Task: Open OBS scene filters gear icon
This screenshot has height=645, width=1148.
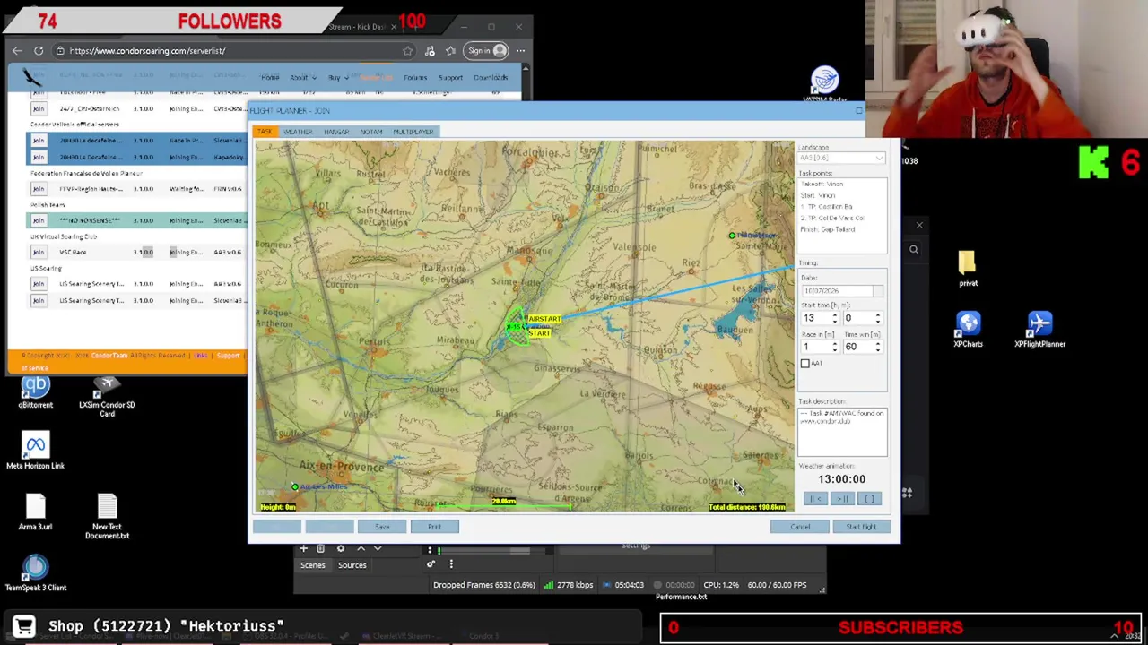Action: click(340, 548)
